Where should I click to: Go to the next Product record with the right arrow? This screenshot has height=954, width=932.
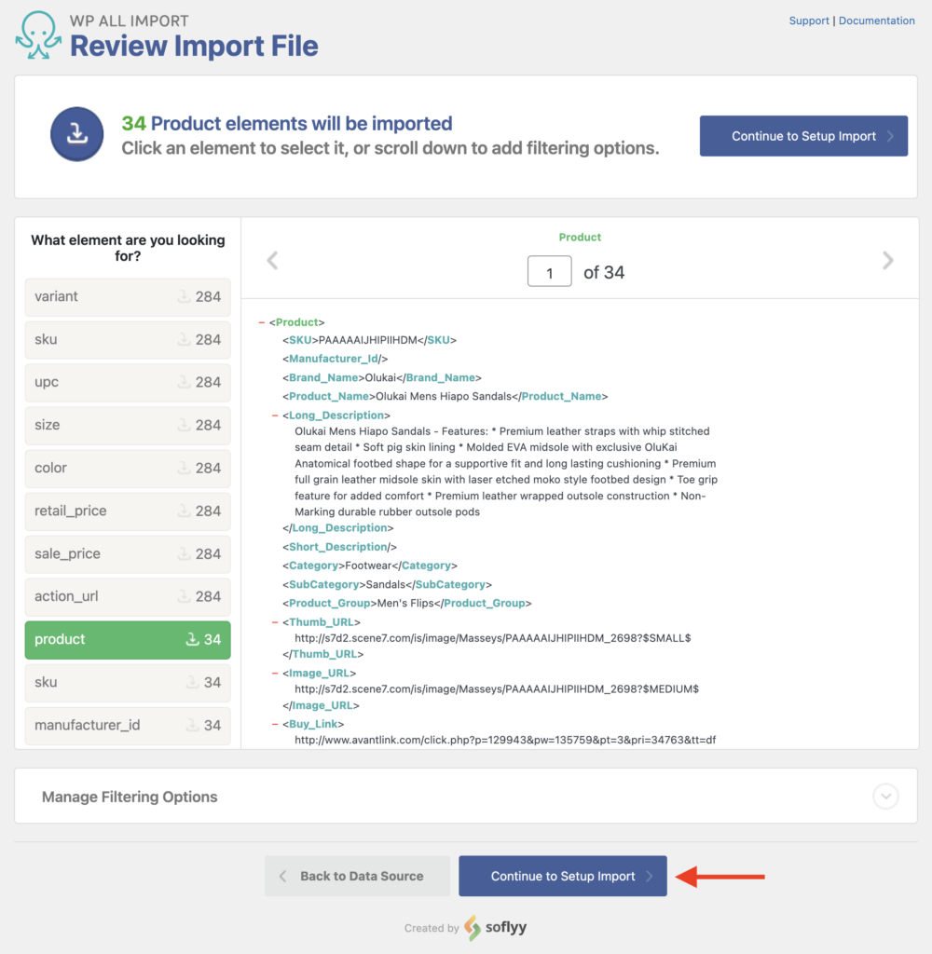coord(886,260)
